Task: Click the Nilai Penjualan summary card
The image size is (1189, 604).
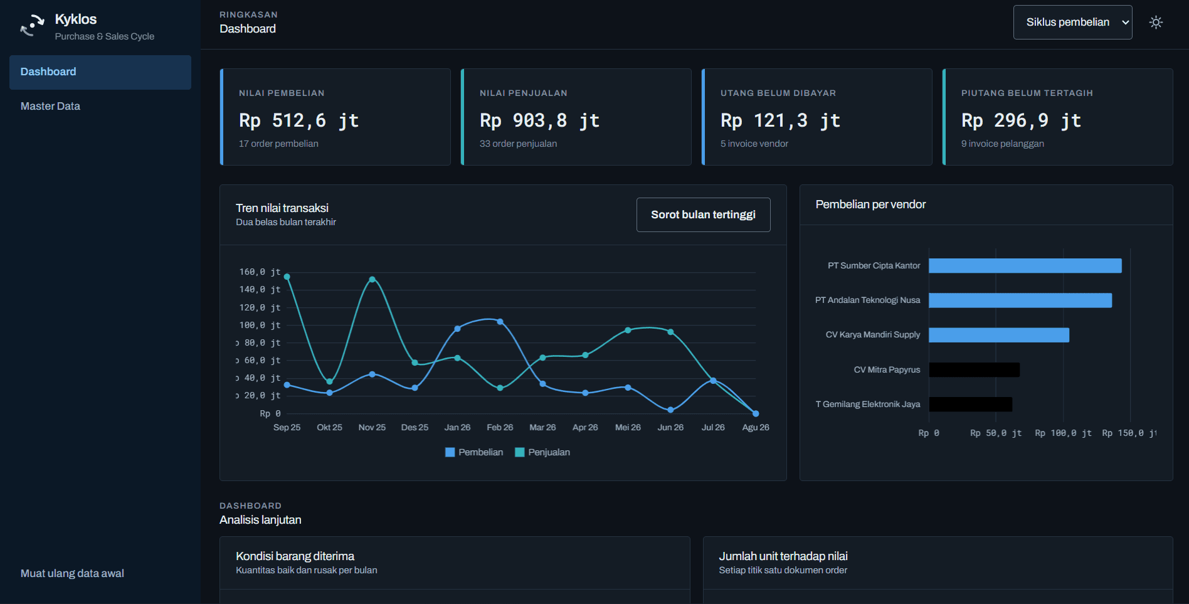Action: 576,117
